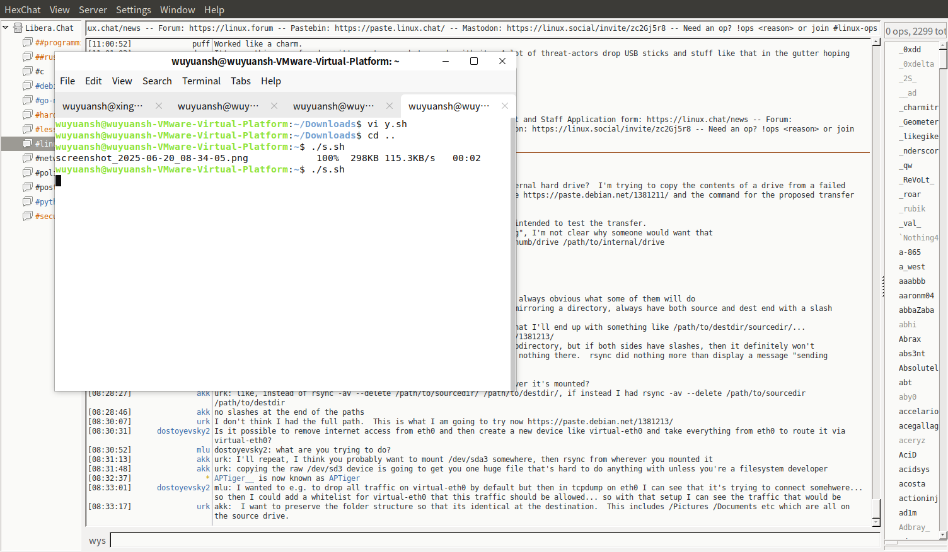Switch to the third terminal tab
The width and height of the screenshot is (948, 552).
333,106
